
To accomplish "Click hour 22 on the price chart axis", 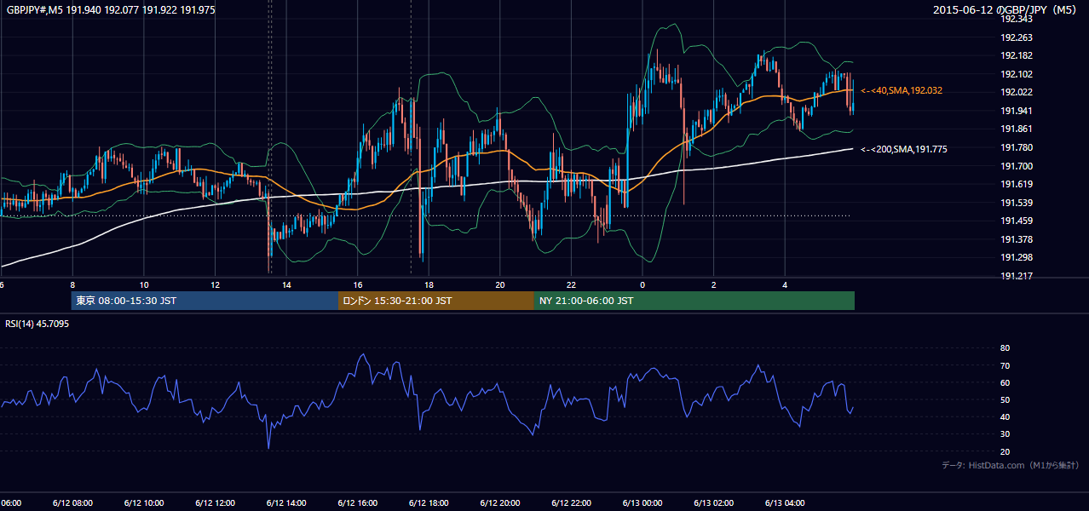I will point(571,285).
